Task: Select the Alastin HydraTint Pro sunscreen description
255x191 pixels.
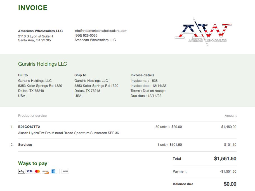Action: click(69, 133)
